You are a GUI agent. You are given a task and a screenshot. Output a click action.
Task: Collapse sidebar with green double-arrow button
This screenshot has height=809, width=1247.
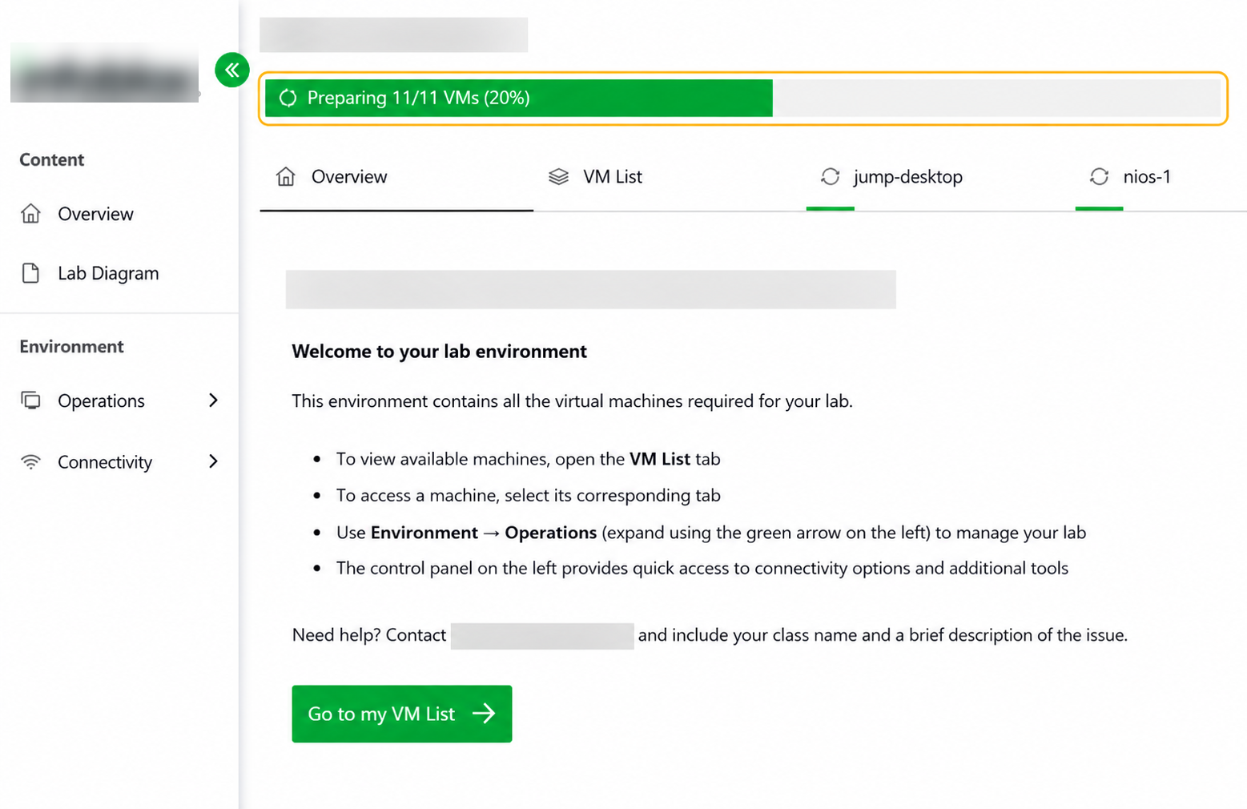tap(232, 70)
